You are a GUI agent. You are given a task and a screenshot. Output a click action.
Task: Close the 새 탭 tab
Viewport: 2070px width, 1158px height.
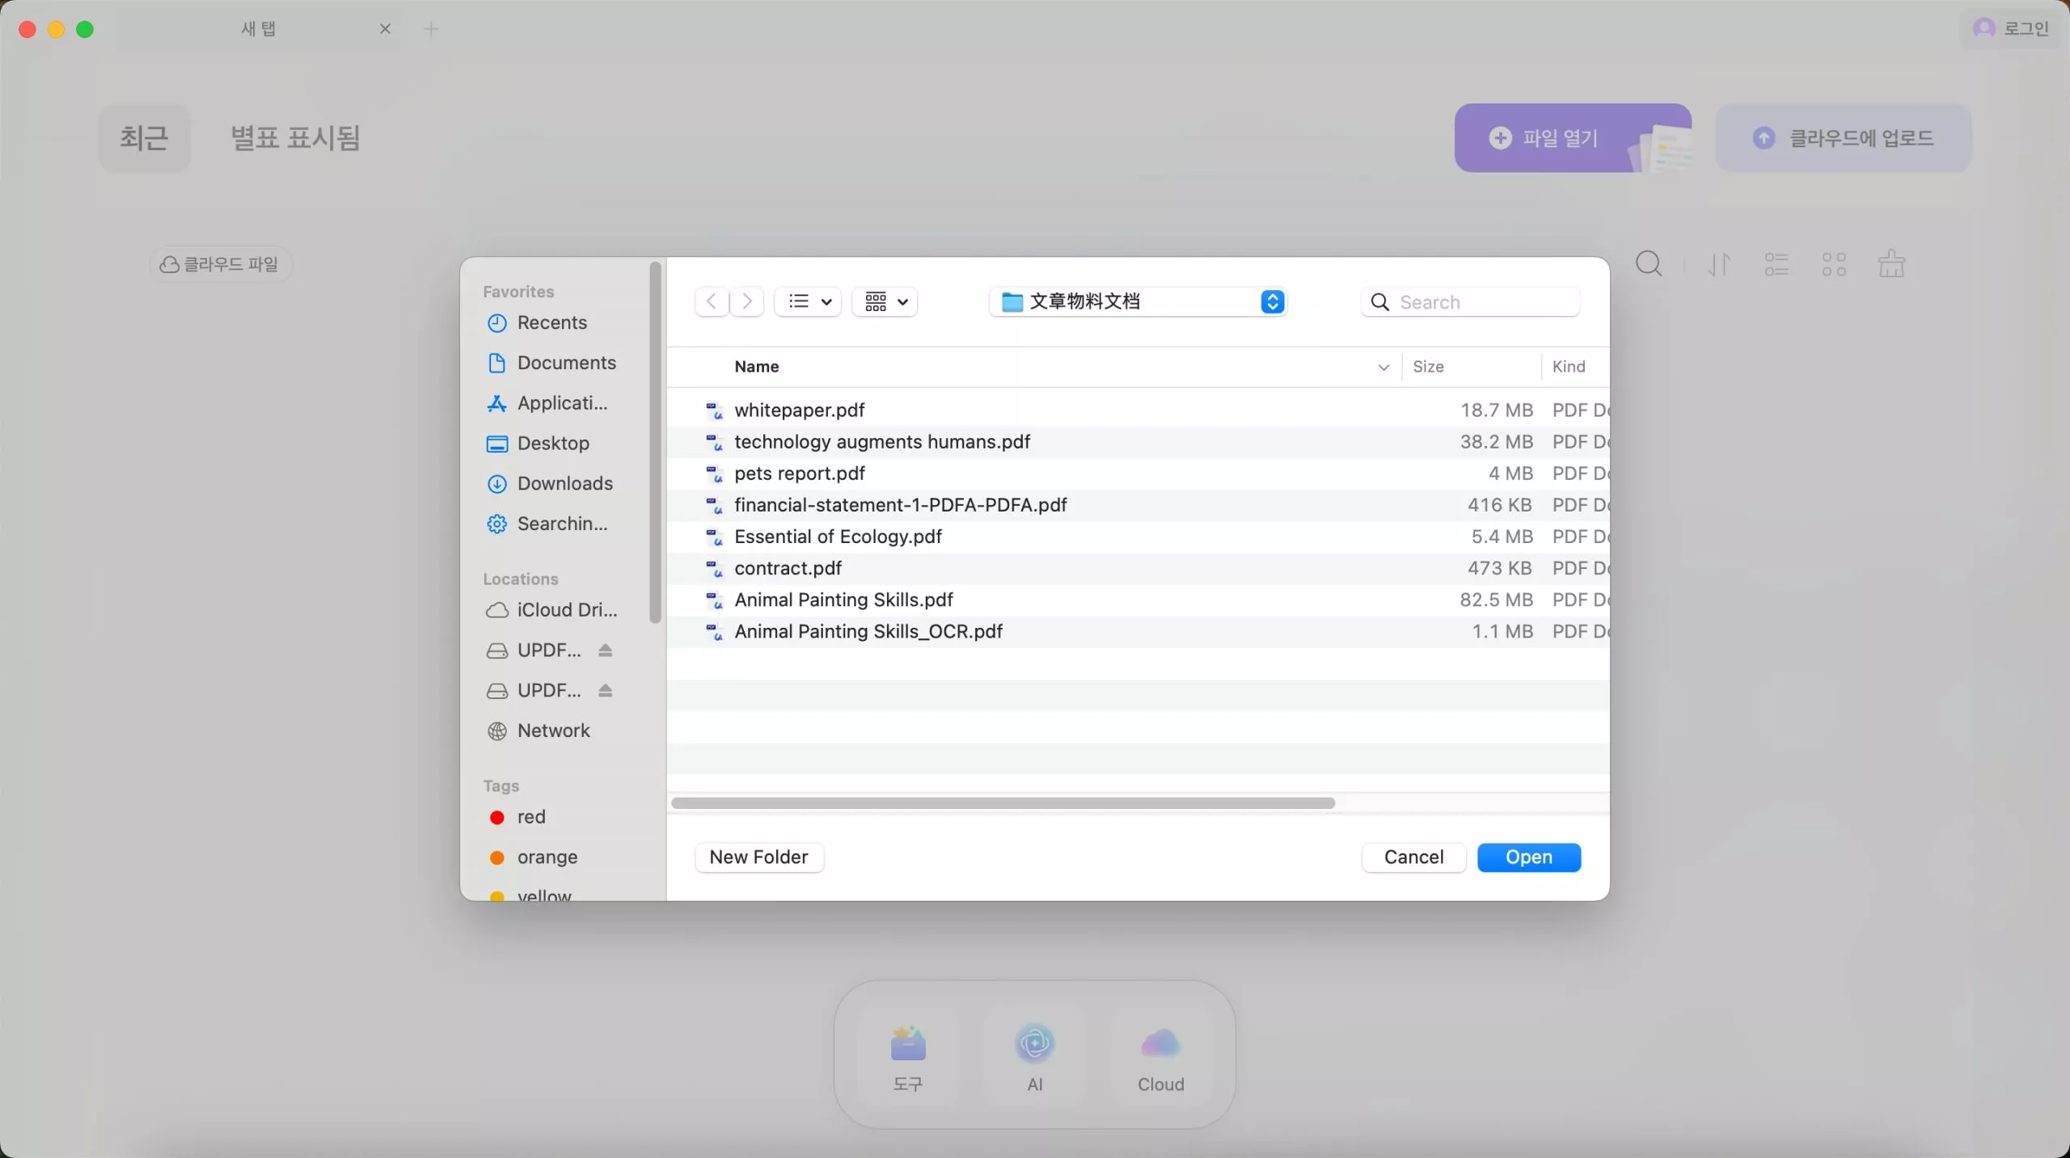pos(386,29)
